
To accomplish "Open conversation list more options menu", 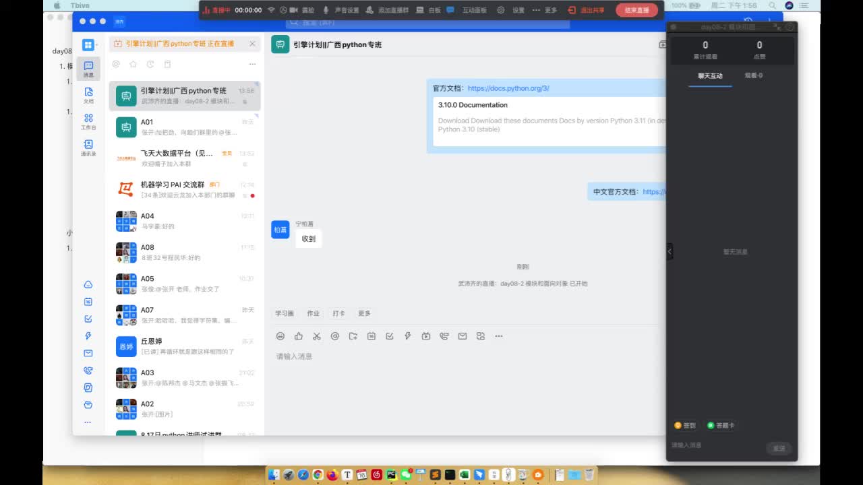I will [x=252, y=64].
